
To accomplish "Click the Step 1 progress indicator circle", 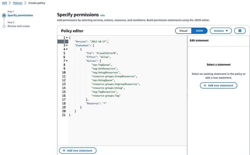I will coord(4,15).
